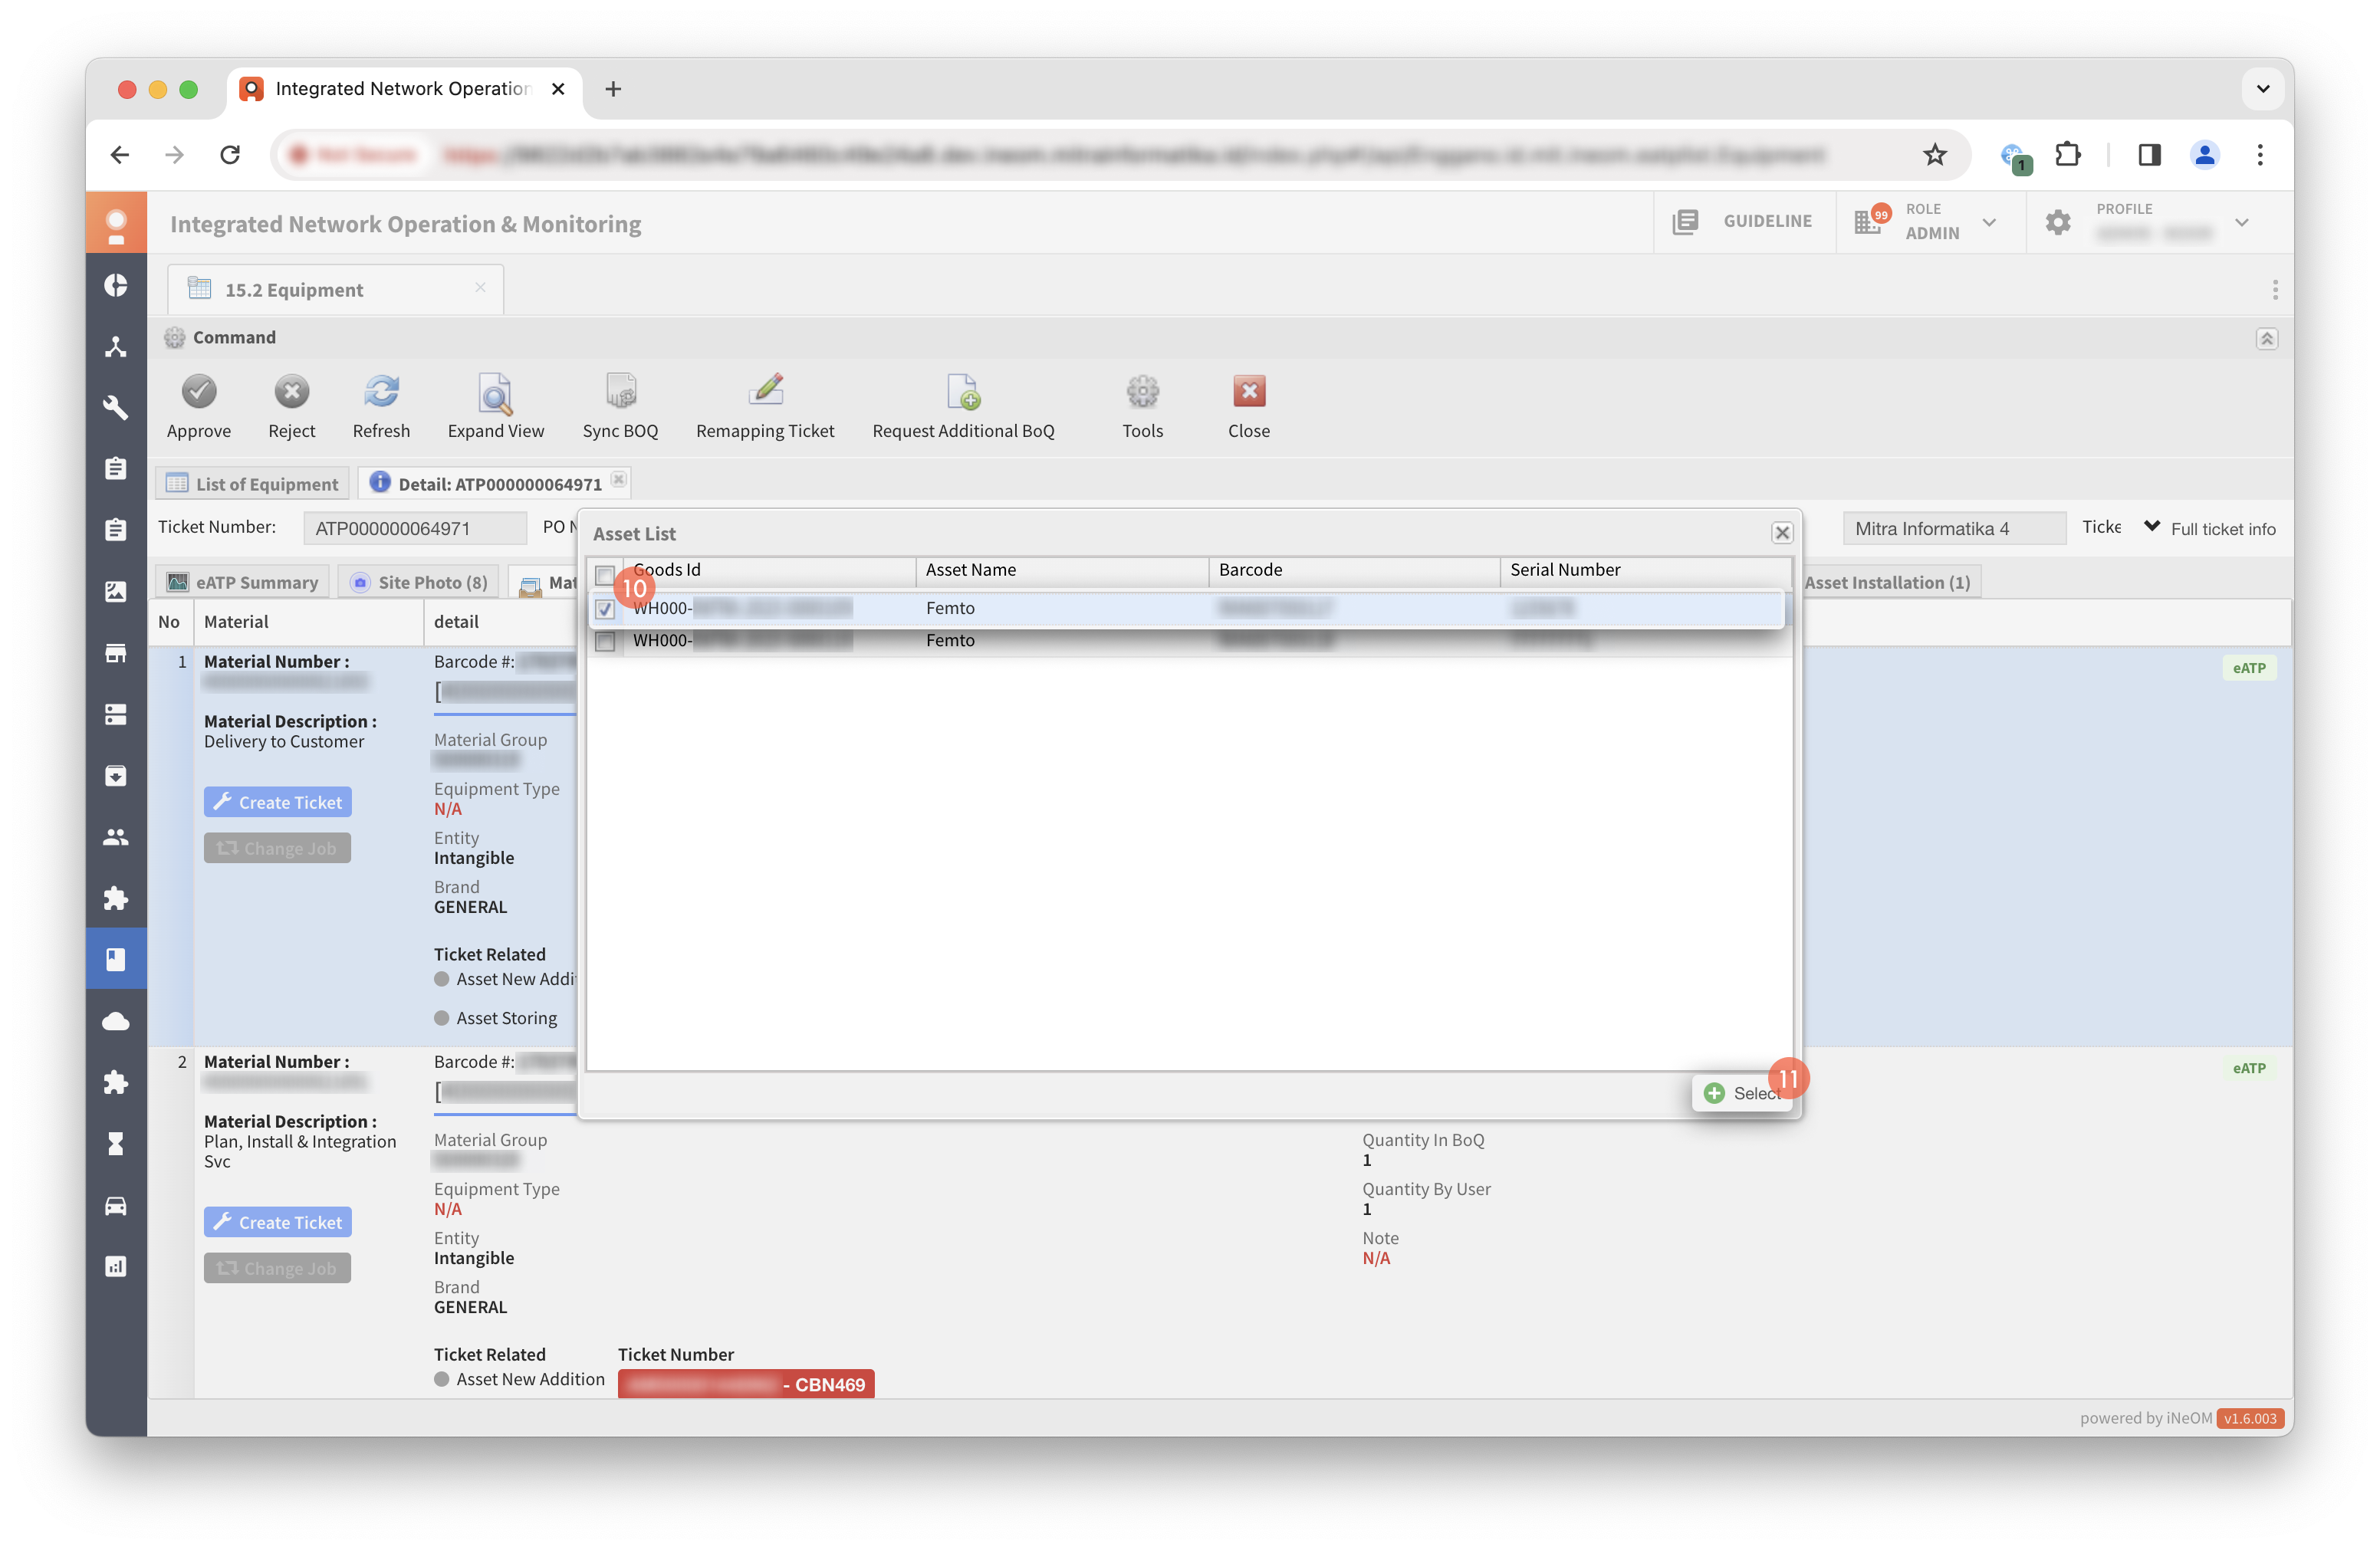Screen dimensions: 2380x1550
Task: Open a new browser tab
Action: 613,89
